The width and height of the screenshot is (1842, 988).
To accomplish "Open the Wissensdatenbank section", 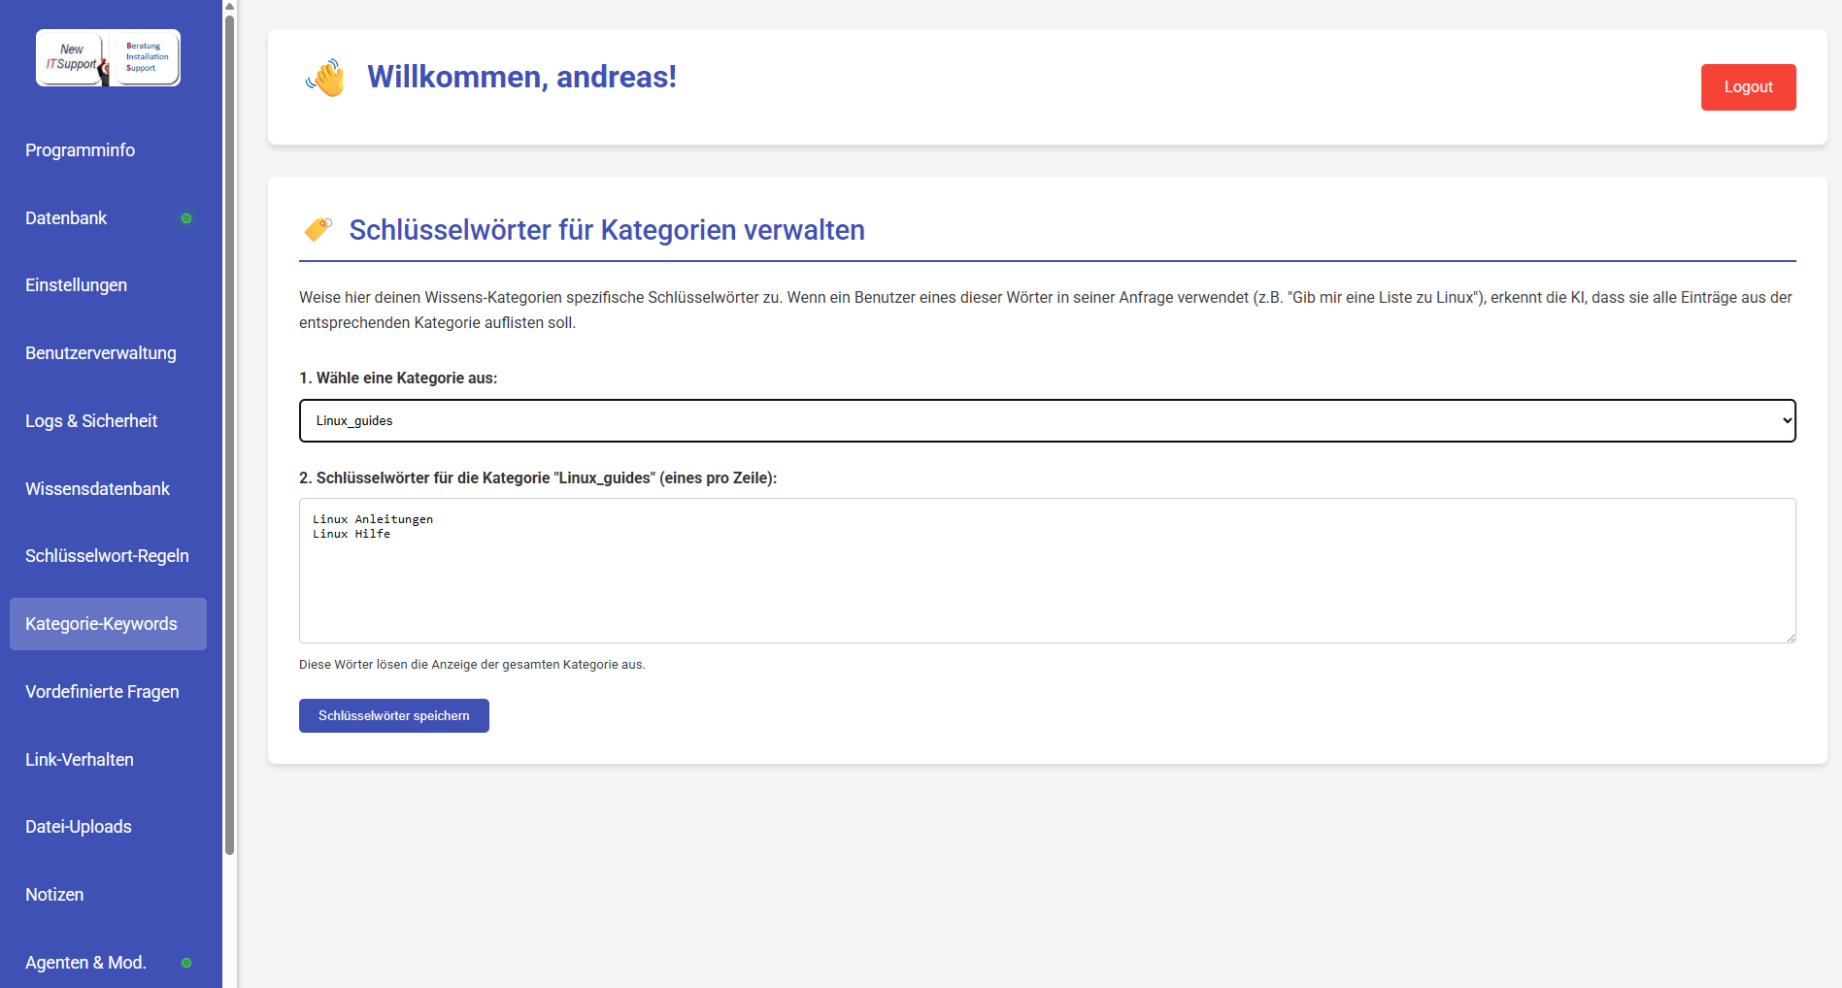I will point(97,489).
